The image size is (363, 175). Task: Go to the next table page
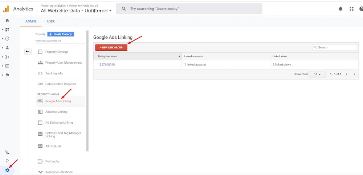click(x=354, y=74)
